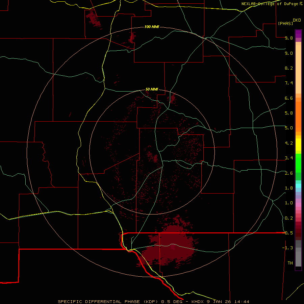Select the 1.8 scale value
The image size is (304, 304).
289,188
